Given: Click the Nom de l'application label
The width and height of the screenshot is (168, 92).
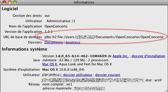Looking at the screenshot, I should [x=25, y=26].
